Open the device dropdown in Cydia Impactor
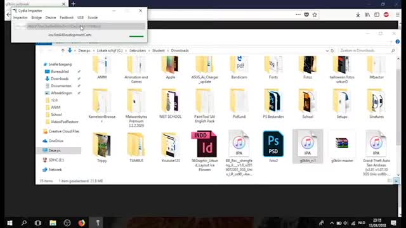The height and width of the screenshot is (228, 406). [x=79, y=27]
